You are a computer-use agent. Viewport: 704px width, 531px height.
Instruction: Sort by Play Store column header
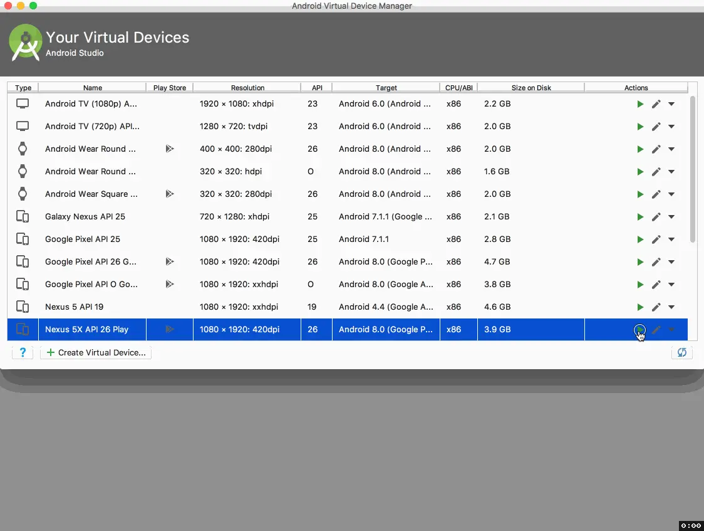click(170, 88)
